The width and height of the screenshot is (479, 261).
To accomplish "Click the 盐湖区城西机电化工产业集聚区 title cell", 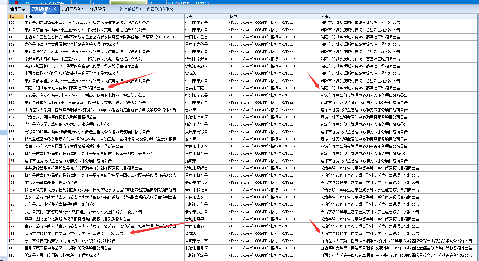I will pos(104,66).
